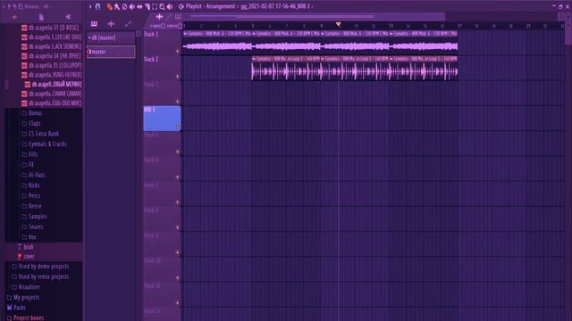Toggle the magnet snap icon in playlist toolbar
The image size is (572, 321).
(97, 6)
